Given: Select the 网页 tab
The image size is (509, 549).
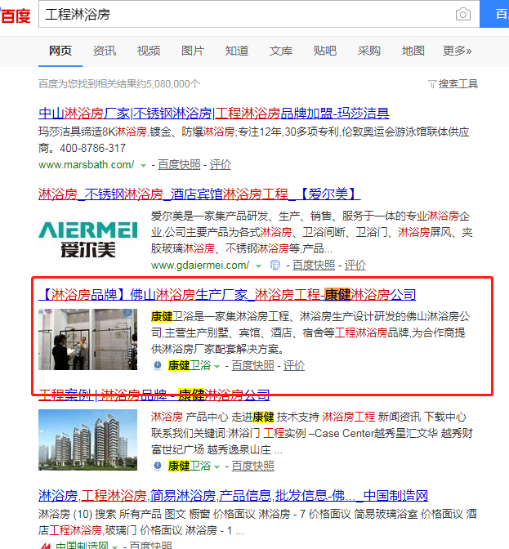Looking at the screenshot, I should pyautogui.click(x=60, y=51).
